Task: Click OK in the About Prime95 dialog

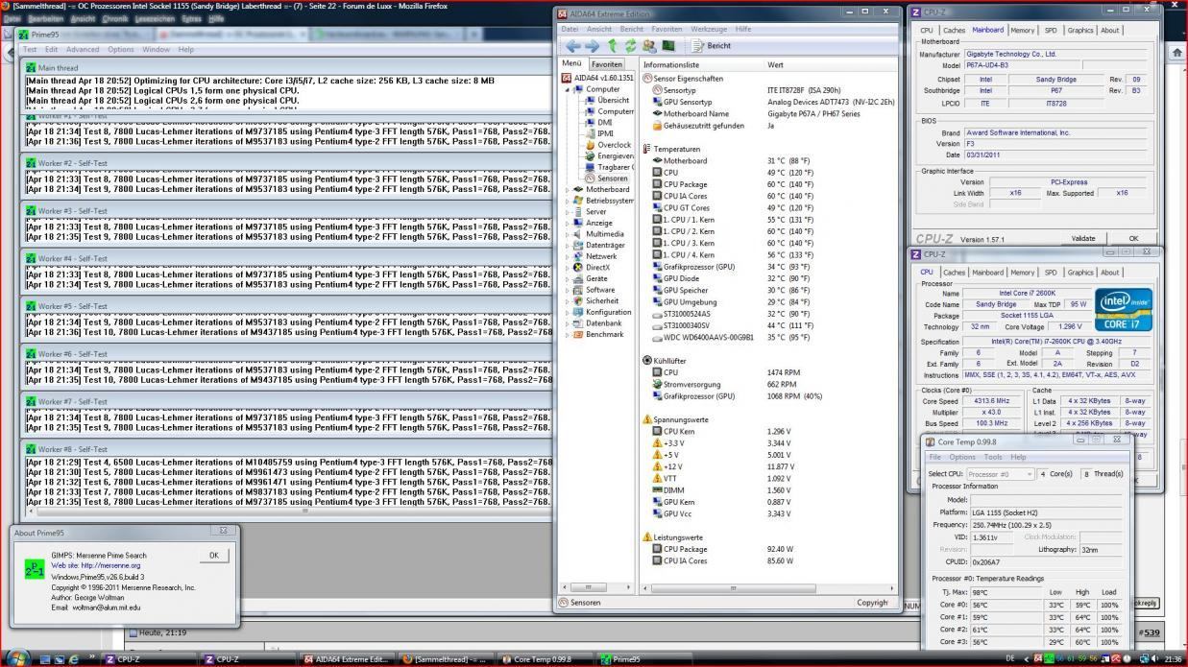Action: [x=213, y=555]
